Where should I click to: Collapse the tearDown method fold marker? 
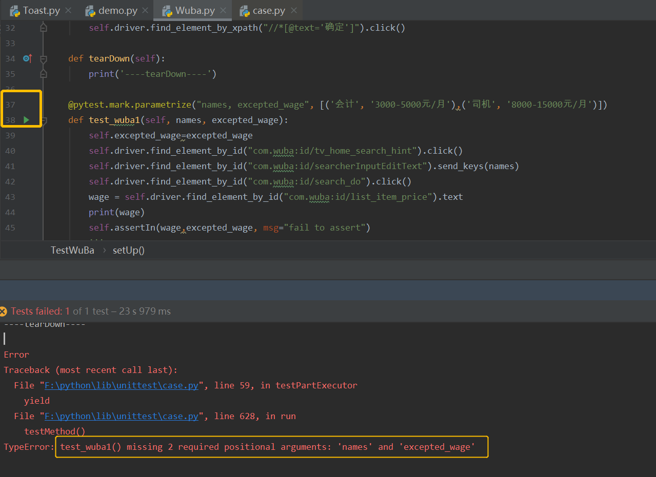pos(44,58)
